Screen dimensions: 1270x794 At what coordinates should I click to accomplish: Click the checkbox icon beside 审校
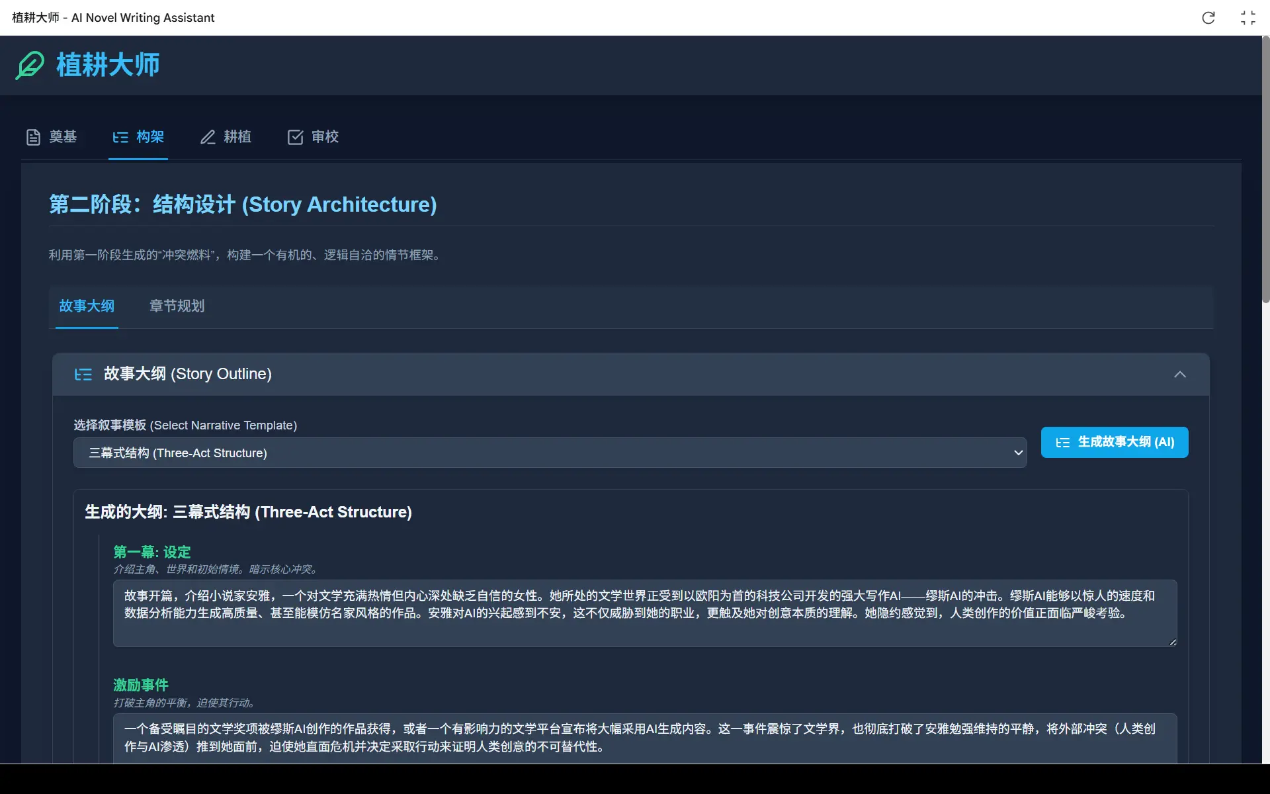[295, 137]
